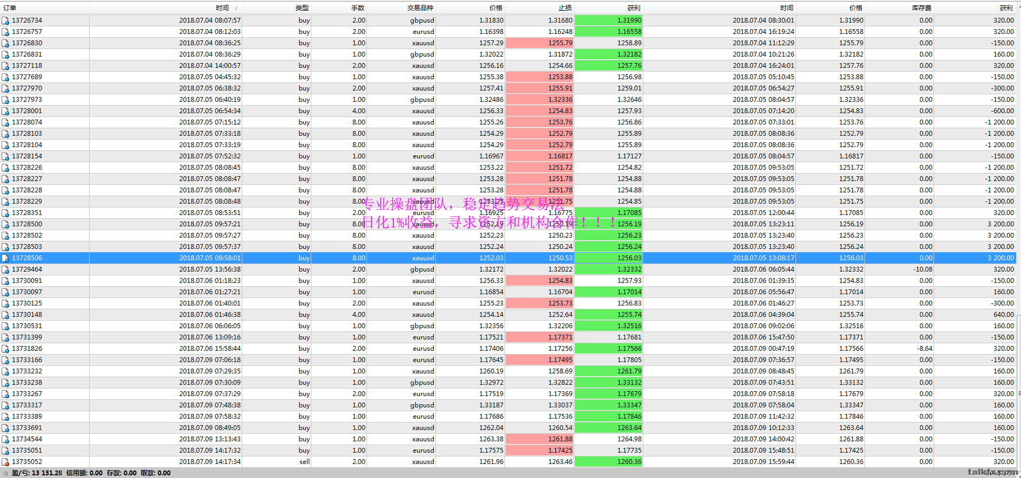The image size is (1021, 478).
Task: Click open price 1.31830
Action: tap(491, 20)
